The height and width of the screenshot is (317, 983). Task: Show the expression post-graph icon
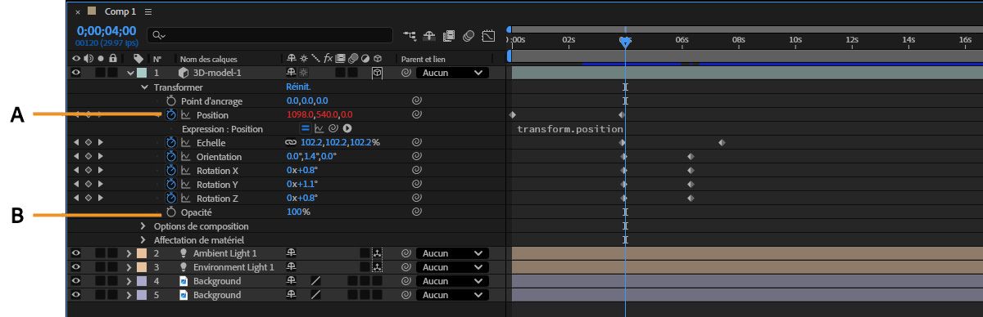(319, 129)
